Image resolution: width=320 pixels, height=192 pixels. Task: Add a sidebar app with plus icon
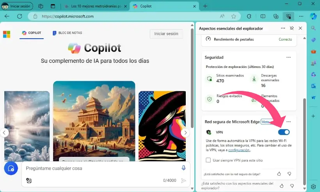313,116
